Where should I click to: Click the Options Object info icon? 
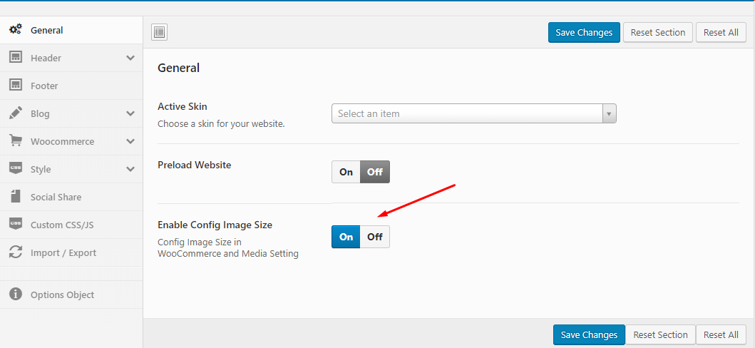15,295
